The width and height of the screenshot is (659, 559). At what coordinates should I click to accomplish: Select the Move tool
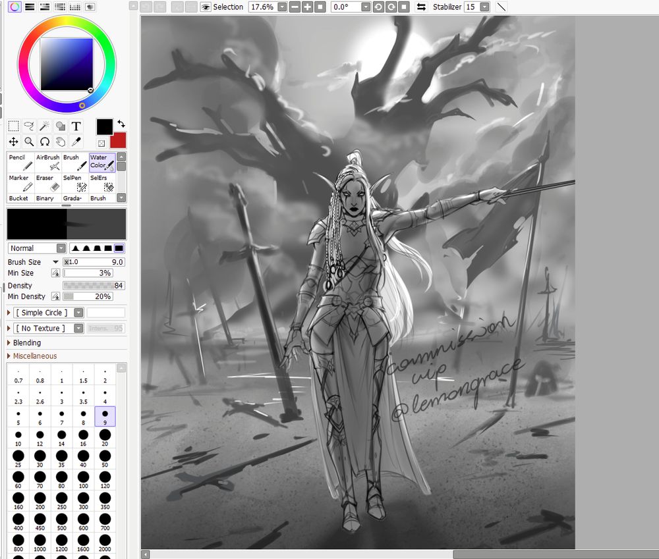click(x=13, y=142)
